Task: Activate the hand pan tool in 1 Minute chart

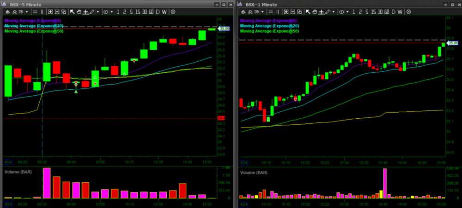Action: (x=316, y=12)
